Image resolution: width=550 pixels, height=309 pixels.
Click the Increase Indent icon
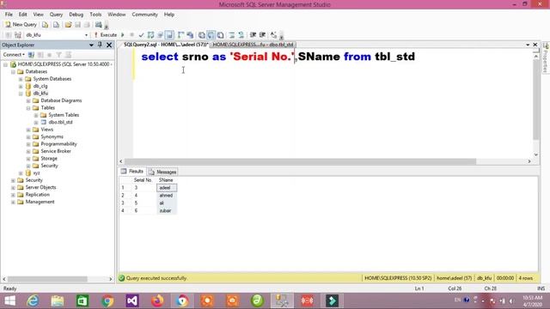tap(262, 35)
